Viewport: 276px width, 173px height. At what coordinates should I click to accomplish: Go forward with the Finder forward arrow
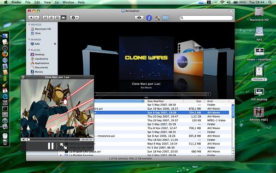click(36, 18)
